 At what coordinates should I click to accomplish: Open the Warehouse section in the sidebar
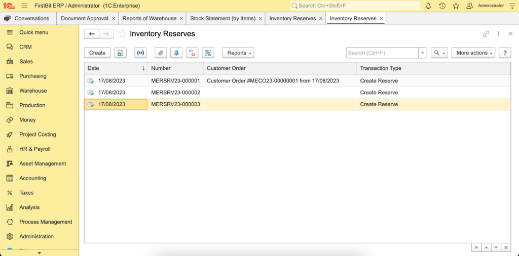point(33,91)
